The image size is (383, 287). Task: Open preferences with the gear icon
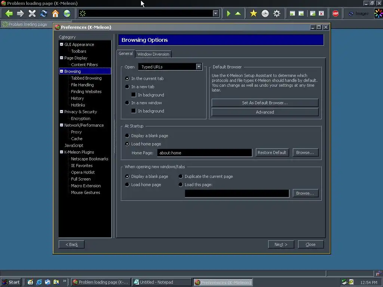(277, 13)
